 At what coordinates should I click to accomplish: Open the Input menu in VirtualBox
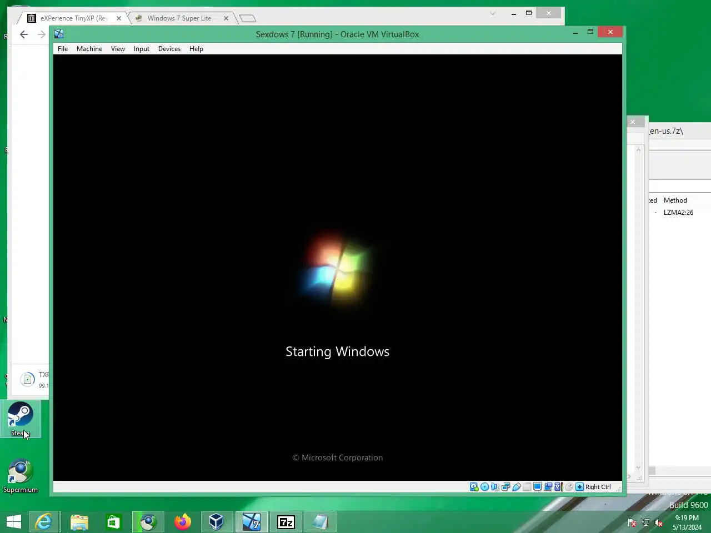coord(142,49)
